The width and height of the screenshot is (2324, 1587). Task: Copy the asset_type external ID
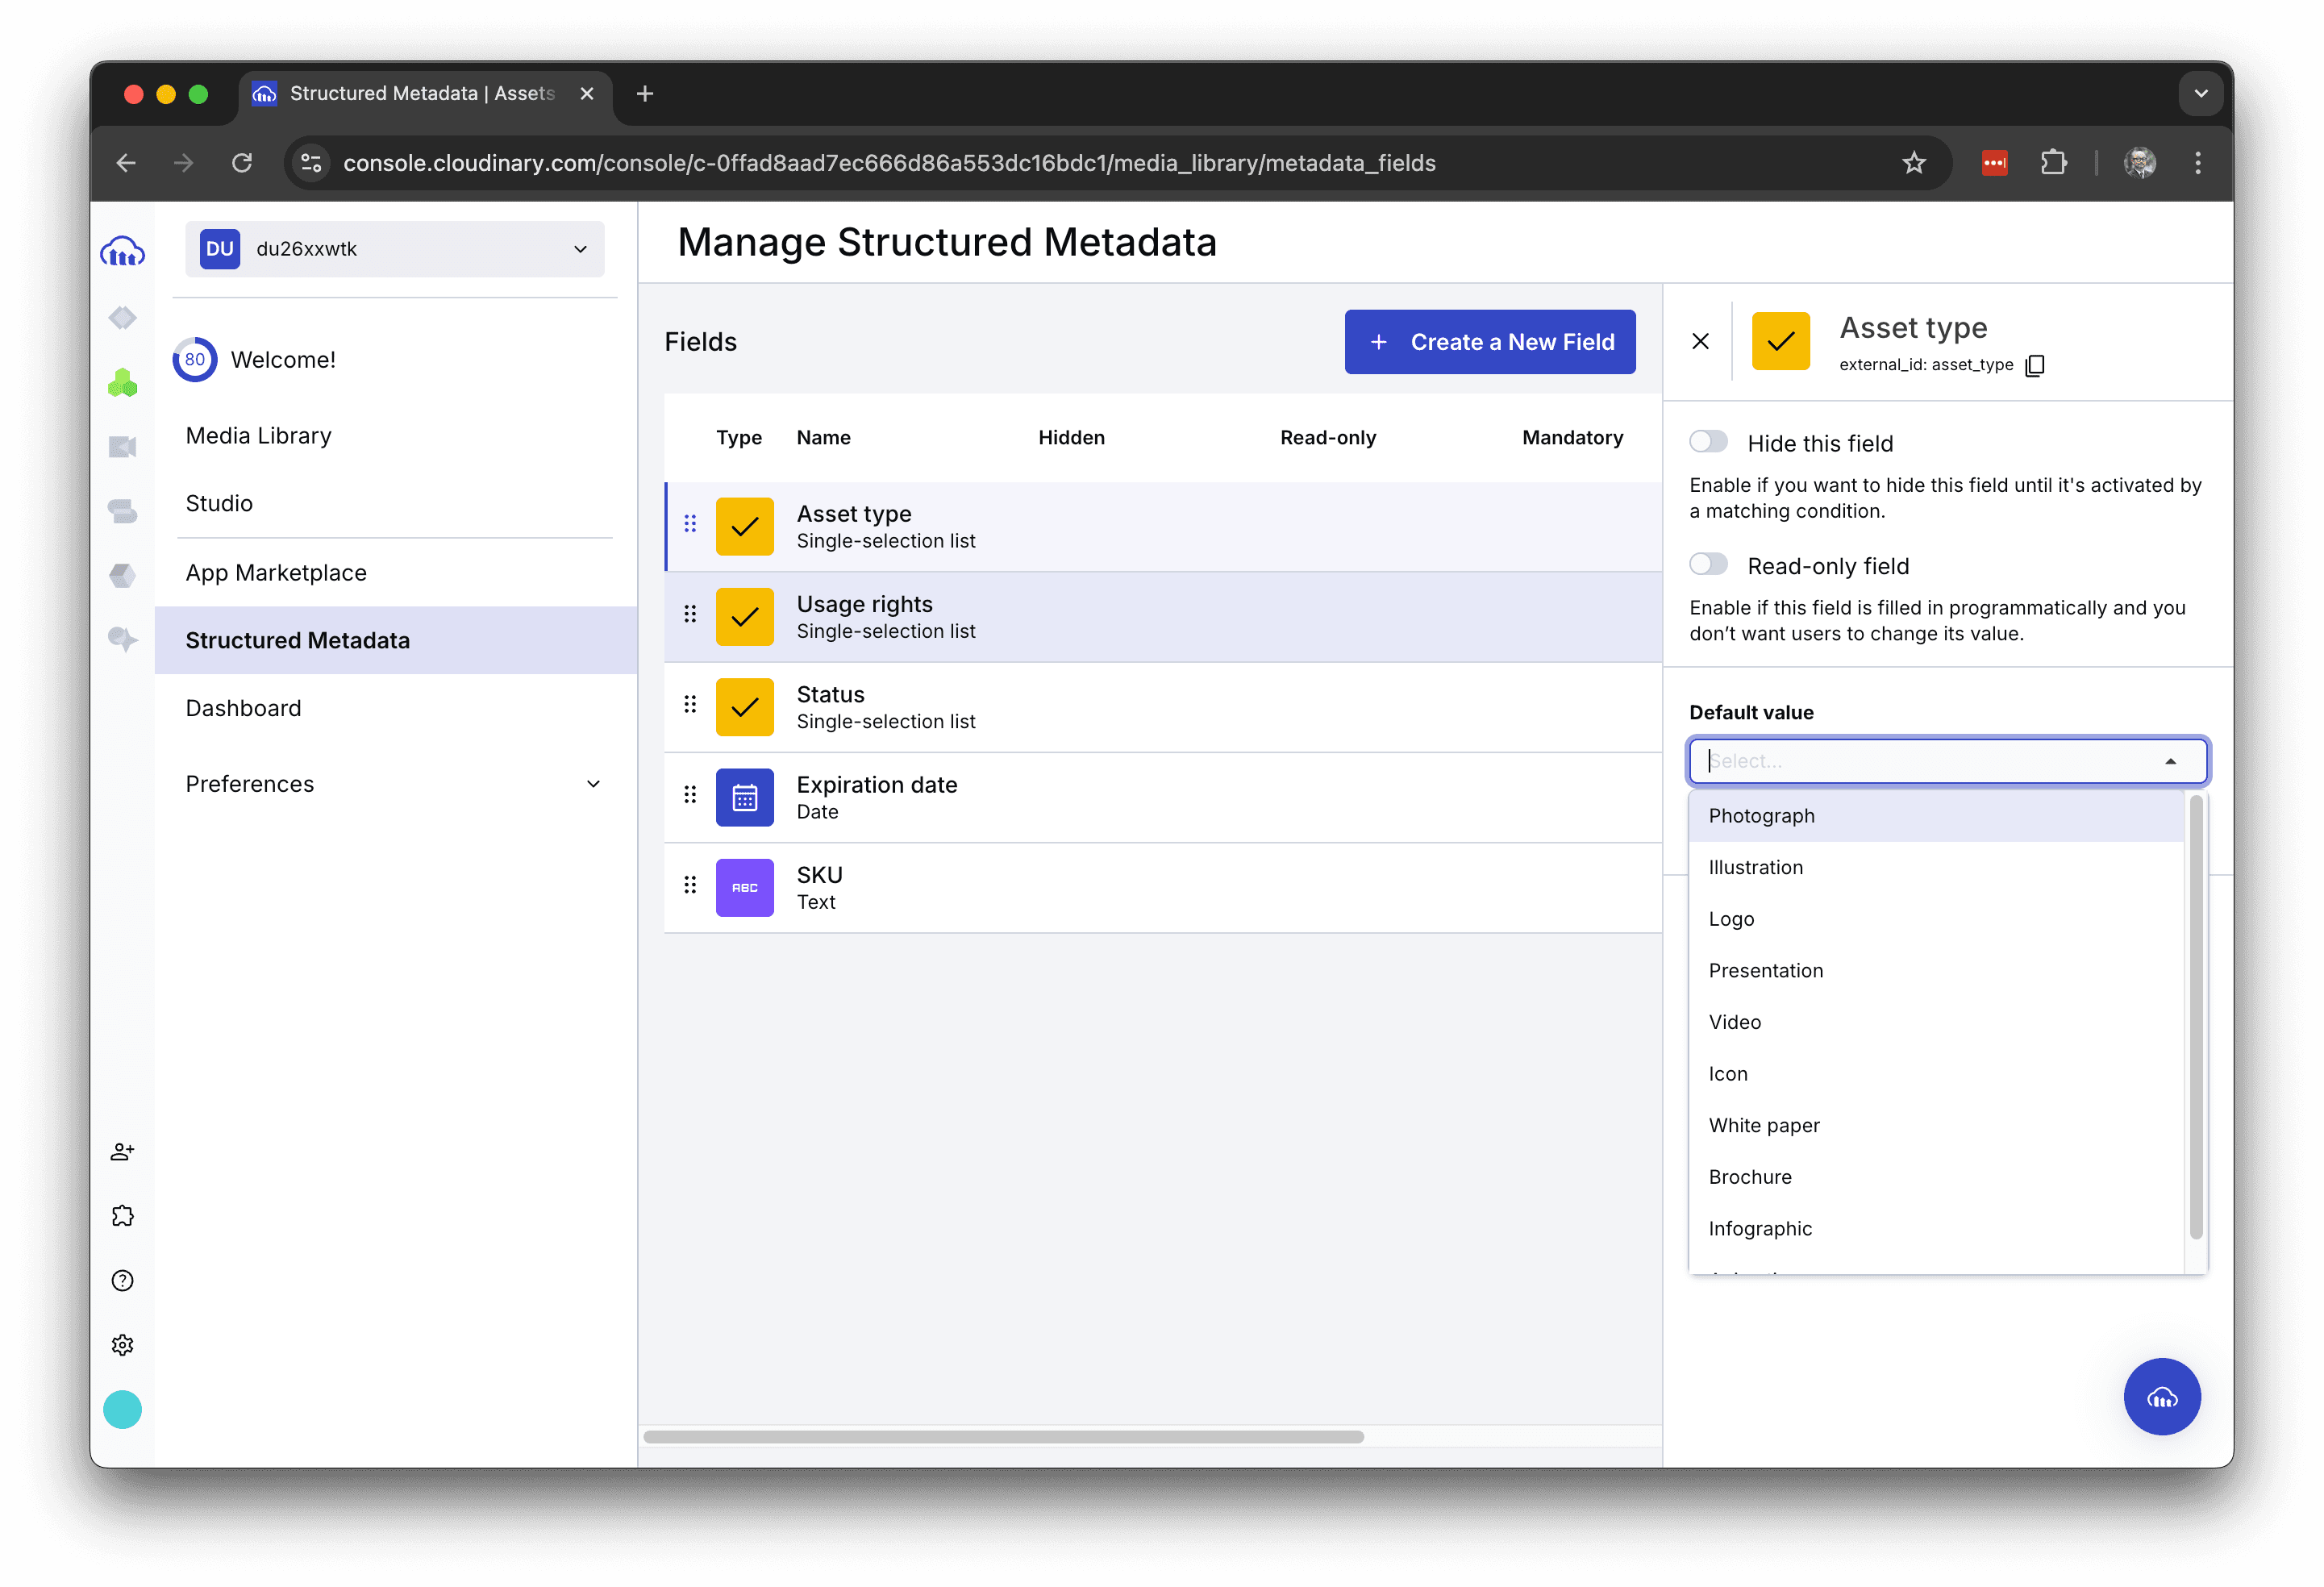pos(2034,366)
